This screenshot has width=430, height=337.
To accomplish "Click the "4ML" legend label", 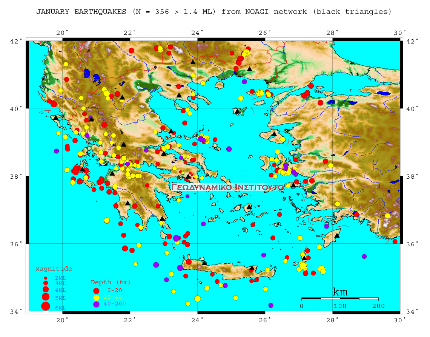I will tap(61, 290).
